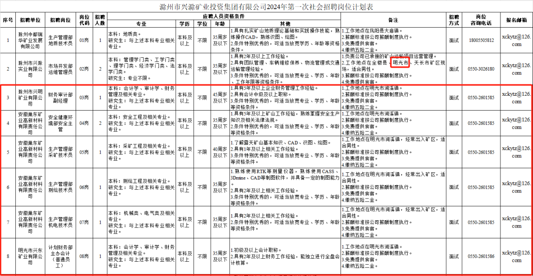Click the '学历' sub-header
Image resolution: width=533 pixels, height=276 pixels.
tap(185, 24)
